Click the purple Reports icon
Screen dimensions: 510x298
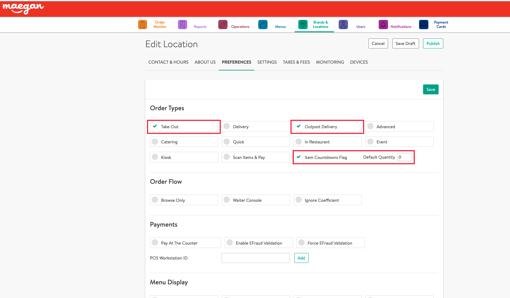click(183, 25)
